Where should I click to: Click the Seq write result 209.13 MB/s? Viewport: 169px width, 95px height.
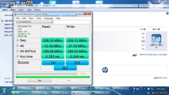pyautogui.click(x=77, y=40)
